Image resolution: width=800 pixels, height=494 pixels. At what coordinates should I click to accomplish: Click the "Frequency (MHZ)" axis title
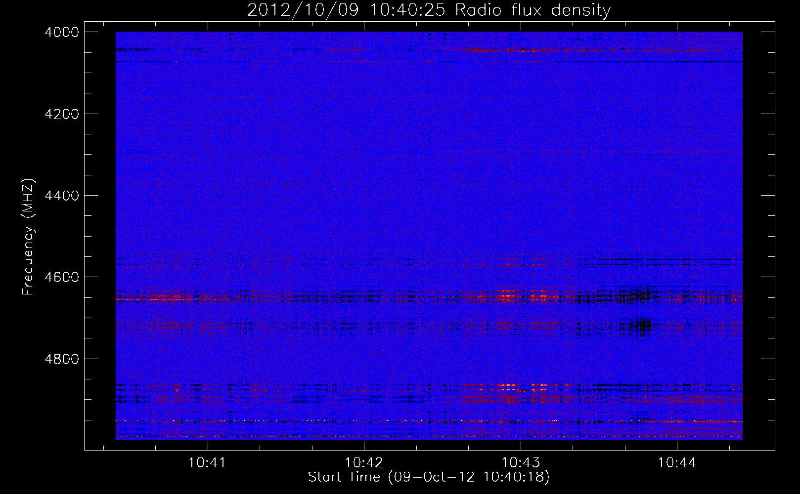point(29,237)
